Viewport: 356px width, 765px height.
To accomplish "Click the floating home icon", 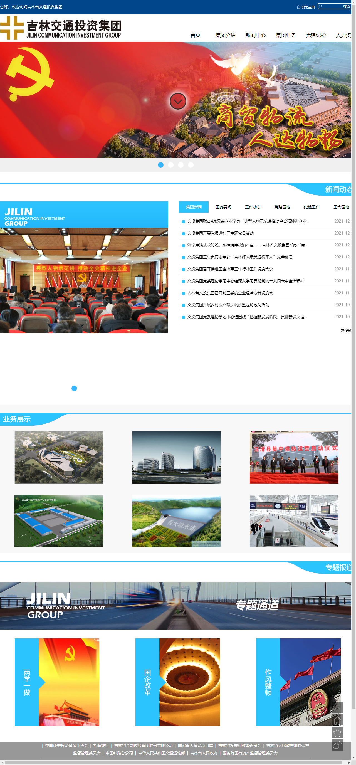I will tap(337, 720).
